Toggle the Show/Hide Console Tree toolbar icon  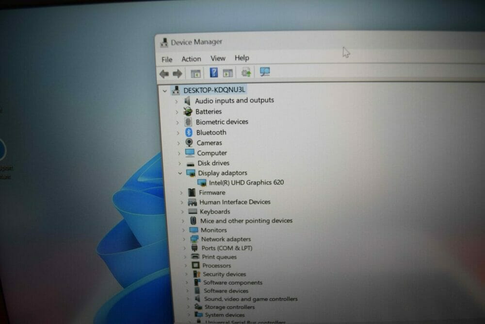195,73
